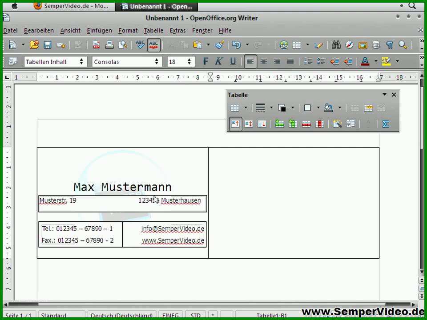Open the Data Sources cylinder icon
Viewport: 427px width, 320px height.
(x=376, y=44)
